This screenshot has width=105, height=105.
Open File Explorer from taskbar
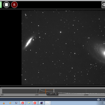point(29,103)
